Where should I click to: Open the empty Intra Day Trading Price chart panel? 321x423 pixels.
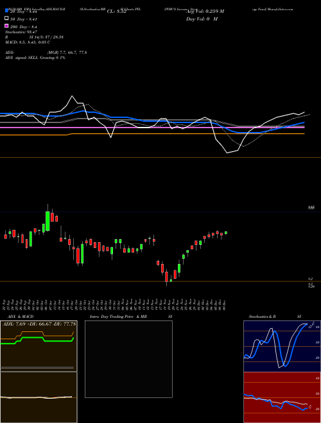[128, 359]
